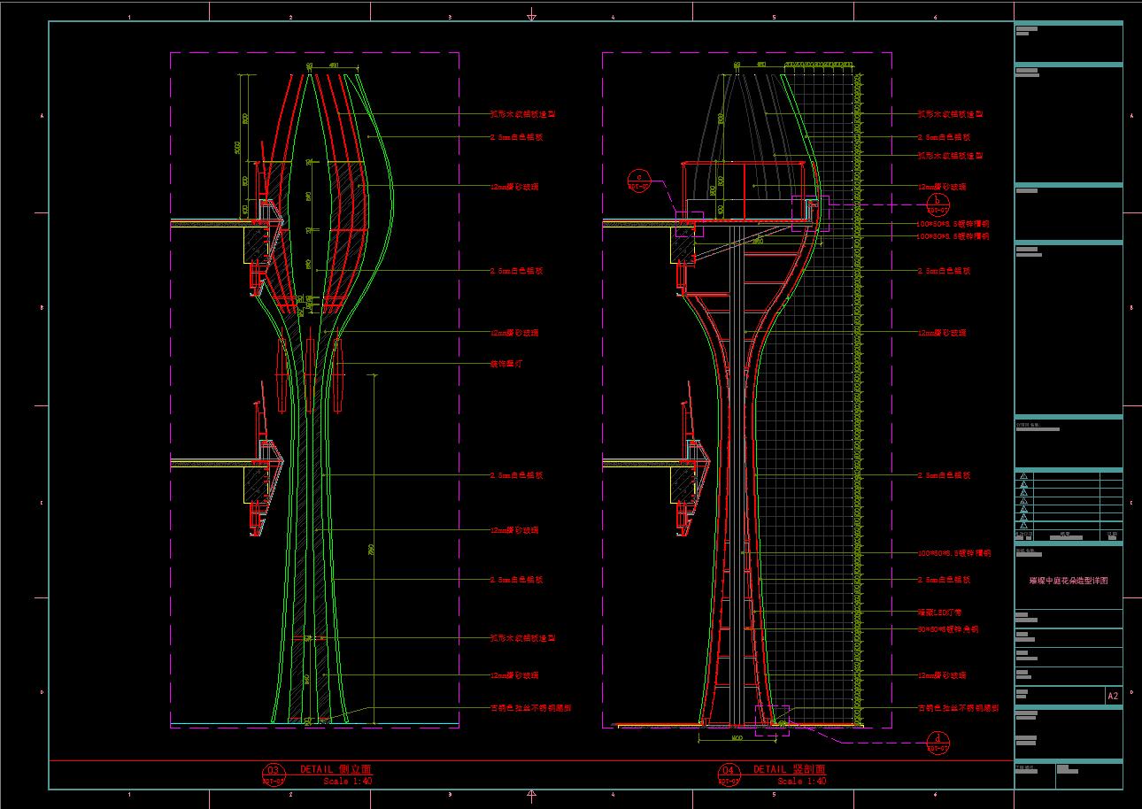Click the 1600 base dimension in section view
This screenshot has height=809, width=1142.
[x=736, y=736]
